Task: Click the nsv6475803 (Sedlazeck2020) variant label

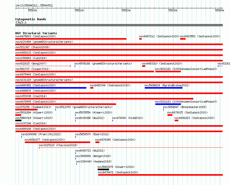Action: tap(36, 36)
